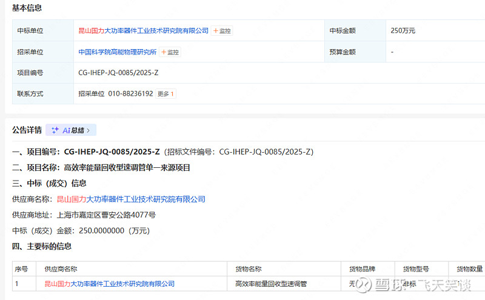Click the 中标单位 label cell
Viewport: 485px width, 300px height.
[43, 31]
